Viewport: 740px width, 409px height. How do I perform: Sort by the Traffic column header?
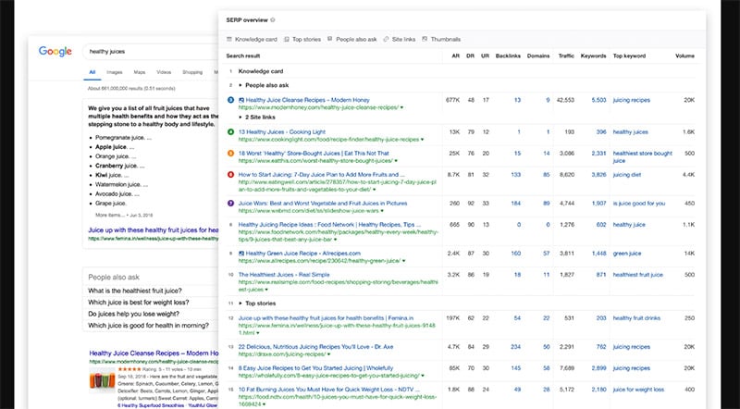tap(566, 56)
